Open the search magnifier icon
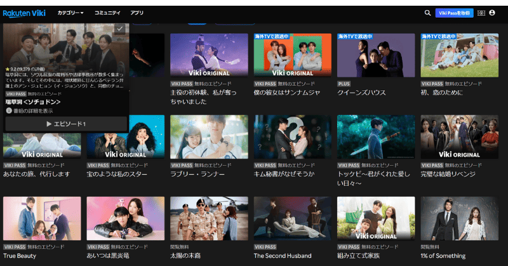508x266 pixels. (427, 13)
